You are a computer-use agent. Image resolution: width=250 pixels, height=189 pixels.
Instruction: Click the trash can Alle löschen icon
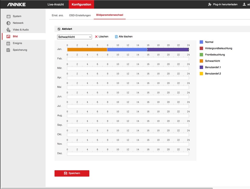click(116, 37)
